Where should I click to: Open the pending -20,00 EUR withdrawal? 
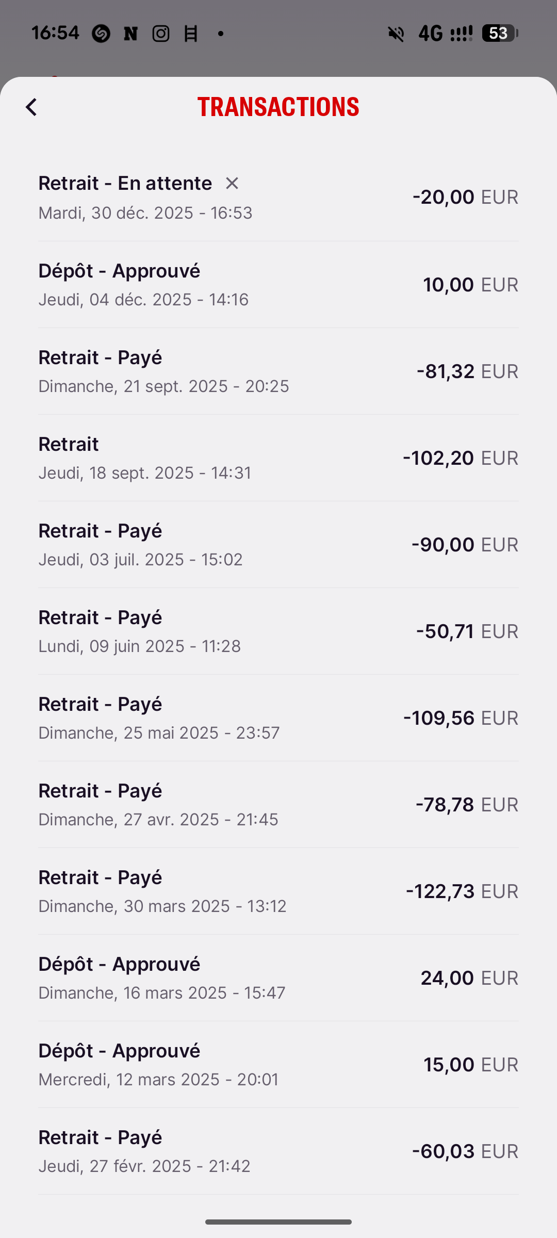(278, 198)
